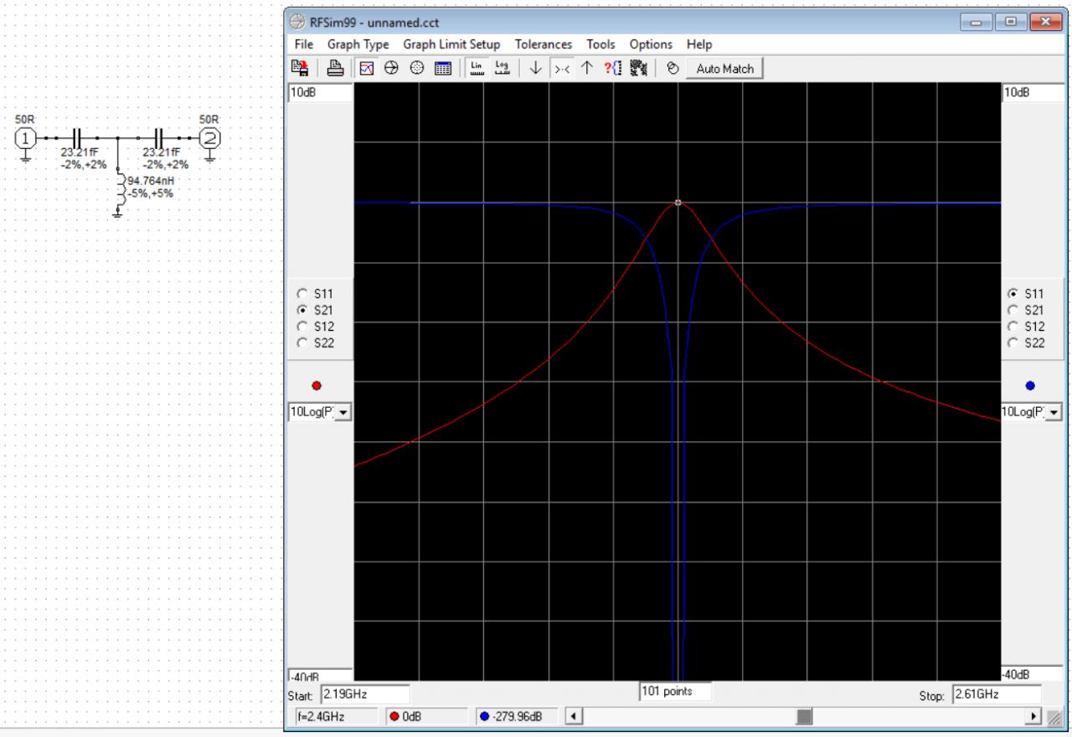Select S21 for the right (blue) trace
The height and width of the screenshot is (737, 1072).
pos(1013,310)
